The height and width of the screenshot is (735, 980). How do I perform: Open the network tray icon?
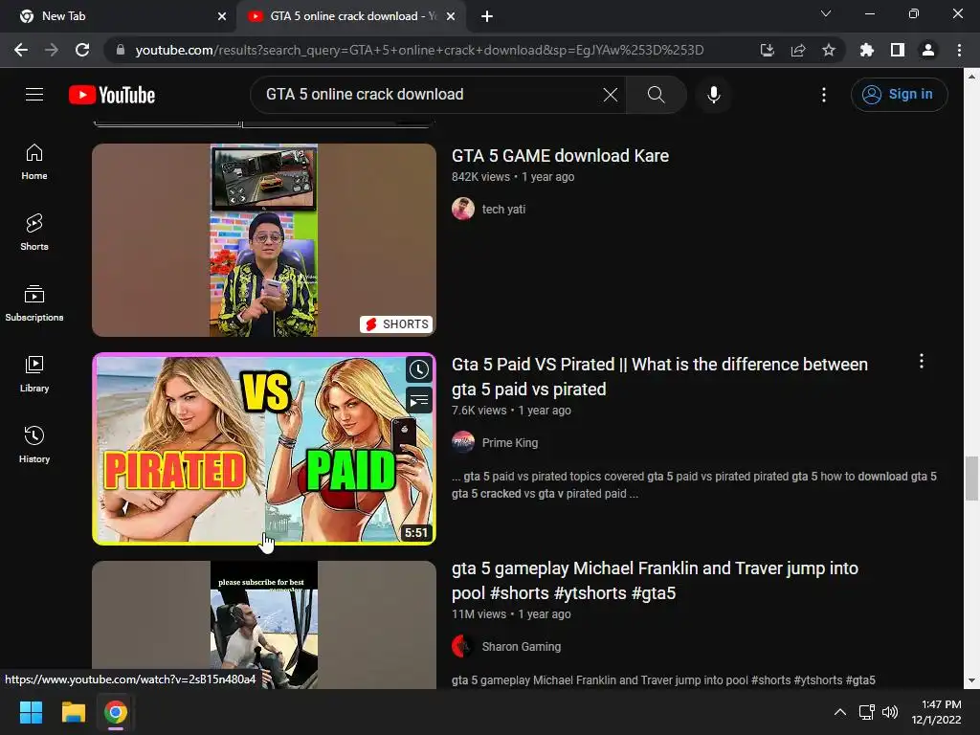pyautogui.click(x=867, y=712)
